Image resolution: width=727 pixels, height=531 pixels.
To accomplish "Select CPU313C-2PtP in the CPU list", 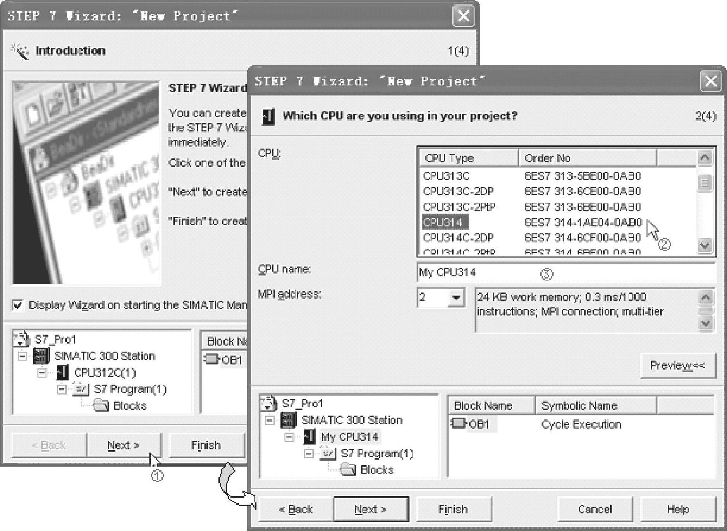I will point(459,207).
